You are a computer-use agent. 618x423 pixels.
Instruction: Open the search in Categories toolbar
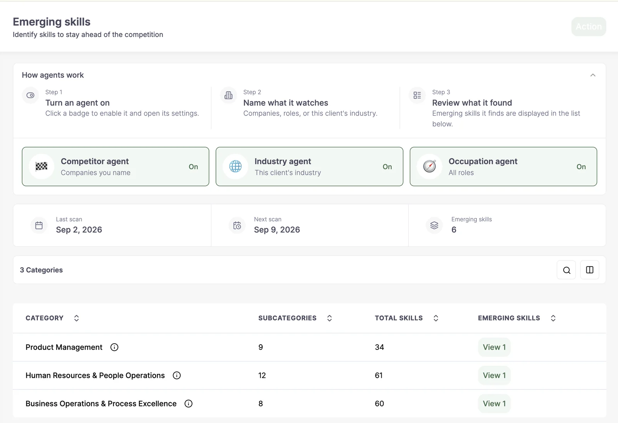coord(567,270)
